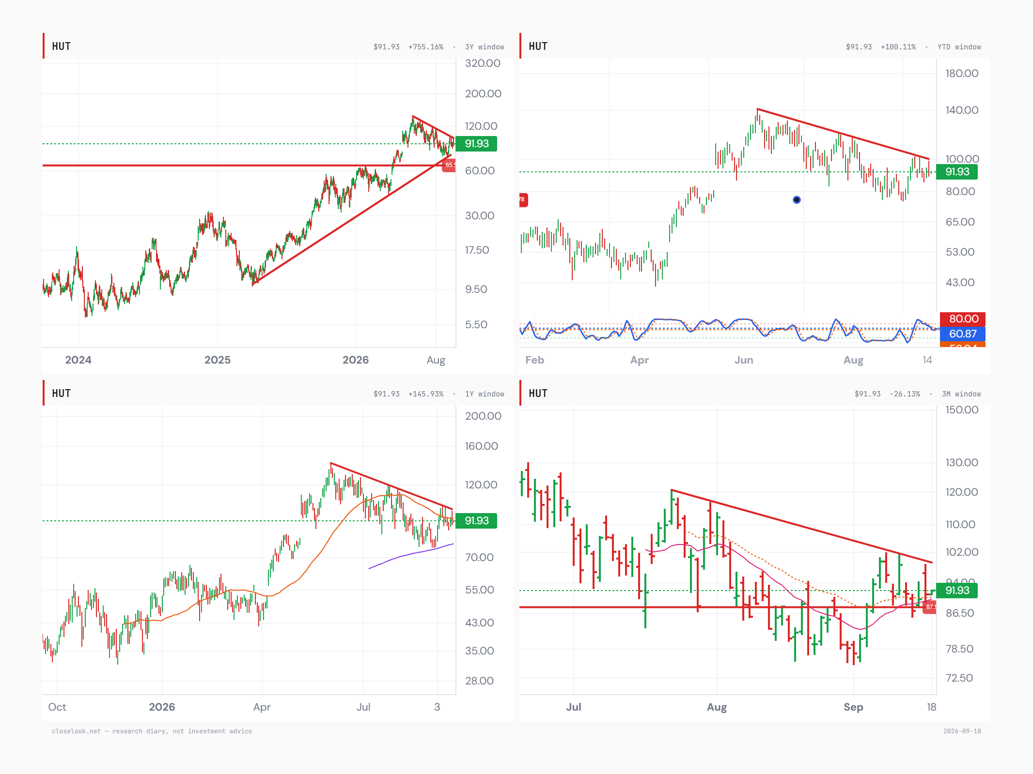The height and width of the screenshot is (774, 1033).
Task: Click the HUT ticker title in 1Y panel
Action: tap(62, 394)
